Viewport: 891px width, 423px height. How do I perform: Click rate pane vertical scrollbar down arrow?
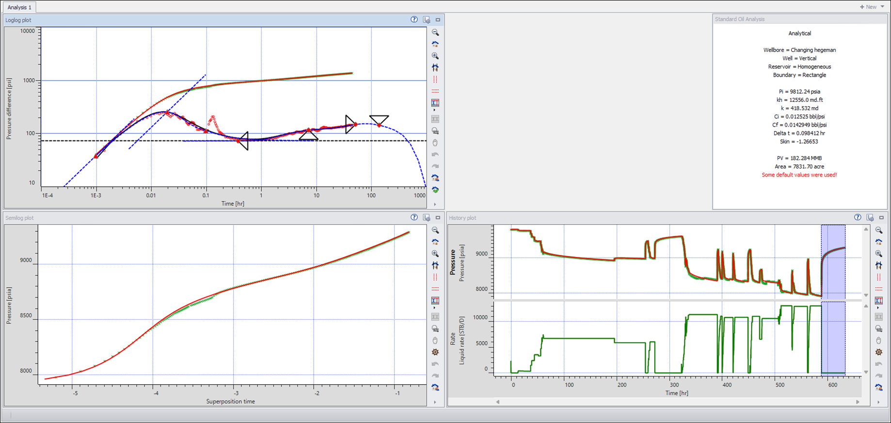click(866, 372)
